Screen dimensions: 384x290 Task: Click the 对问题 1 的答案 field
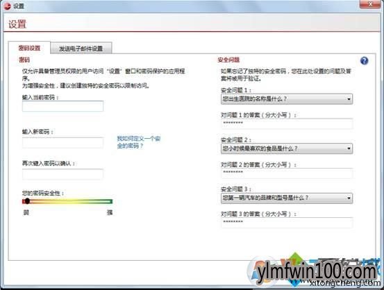(x=287, y=123)
